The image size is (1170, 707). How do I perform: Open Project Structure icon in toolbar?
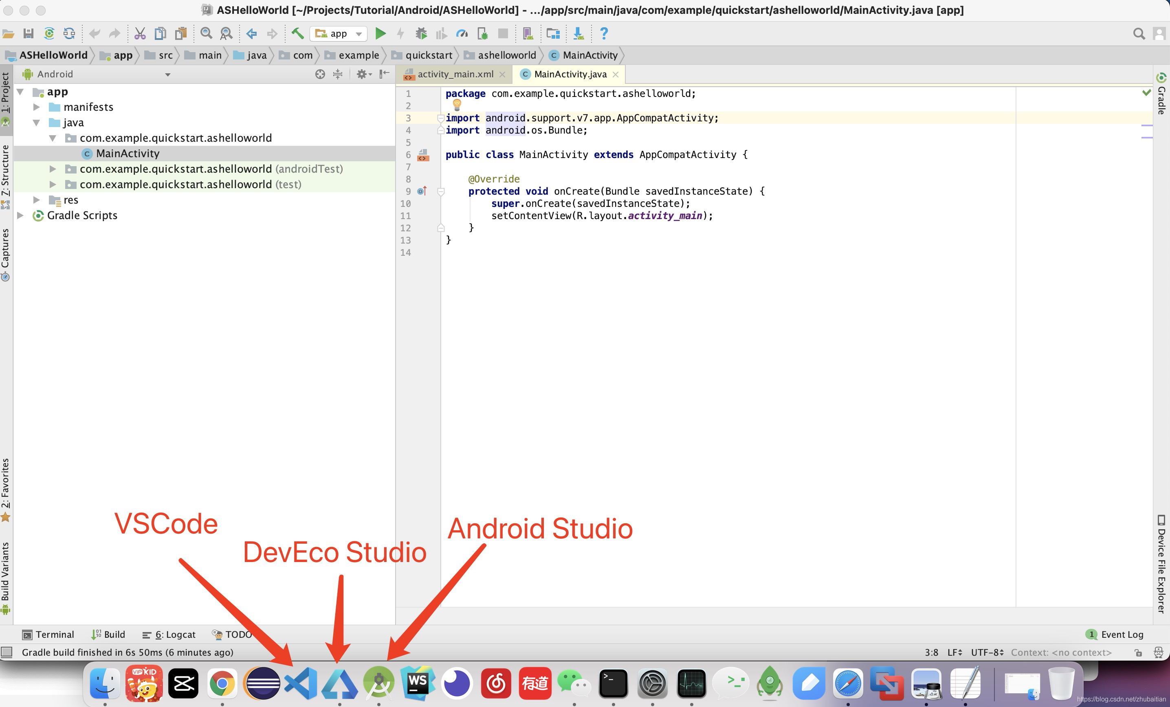(553, 34)
